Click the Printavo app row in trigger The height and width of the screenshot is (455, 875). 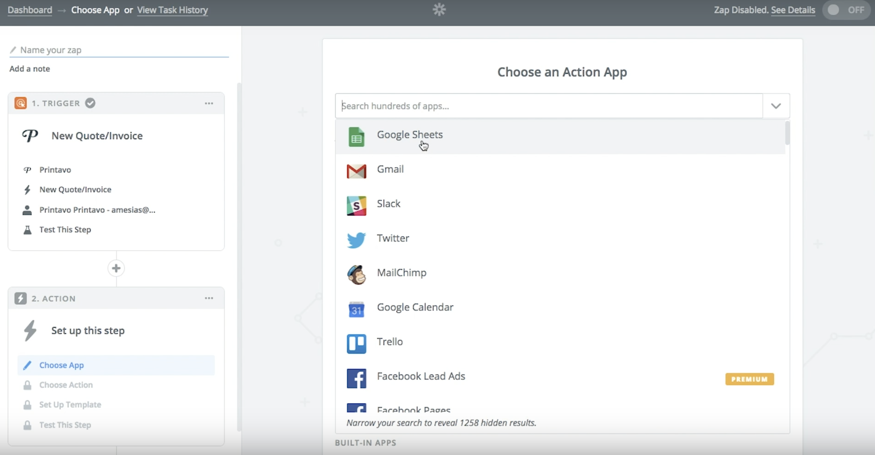(116, 170)
